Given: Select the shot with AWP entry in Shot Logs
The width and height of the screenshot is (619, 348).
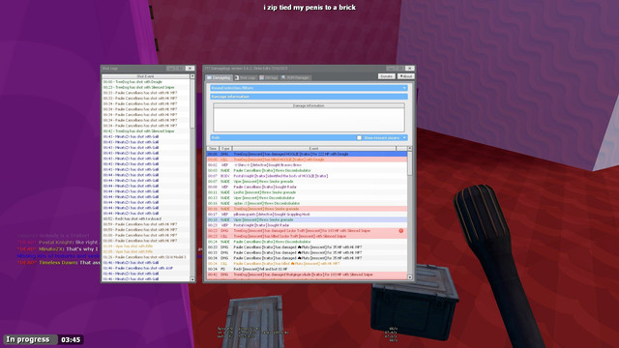Looking at the screenshot, I should (146, 269).
